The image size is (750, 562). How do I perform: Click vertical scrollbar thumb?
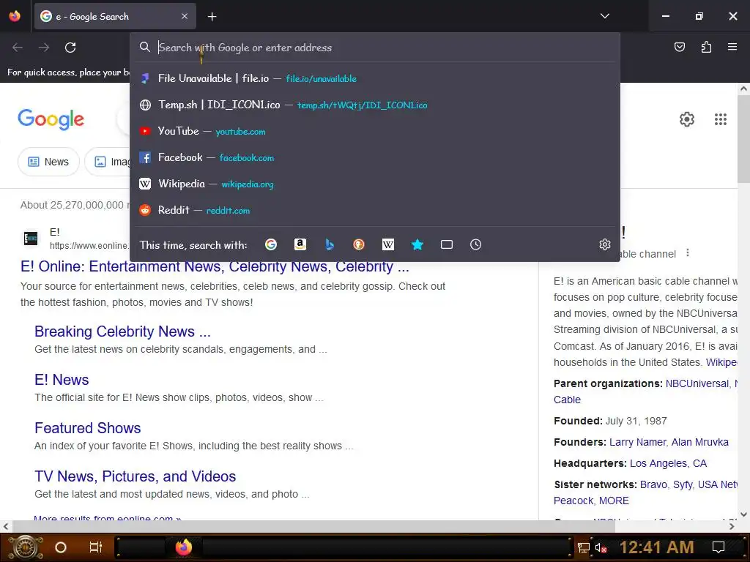pos(743,138)
